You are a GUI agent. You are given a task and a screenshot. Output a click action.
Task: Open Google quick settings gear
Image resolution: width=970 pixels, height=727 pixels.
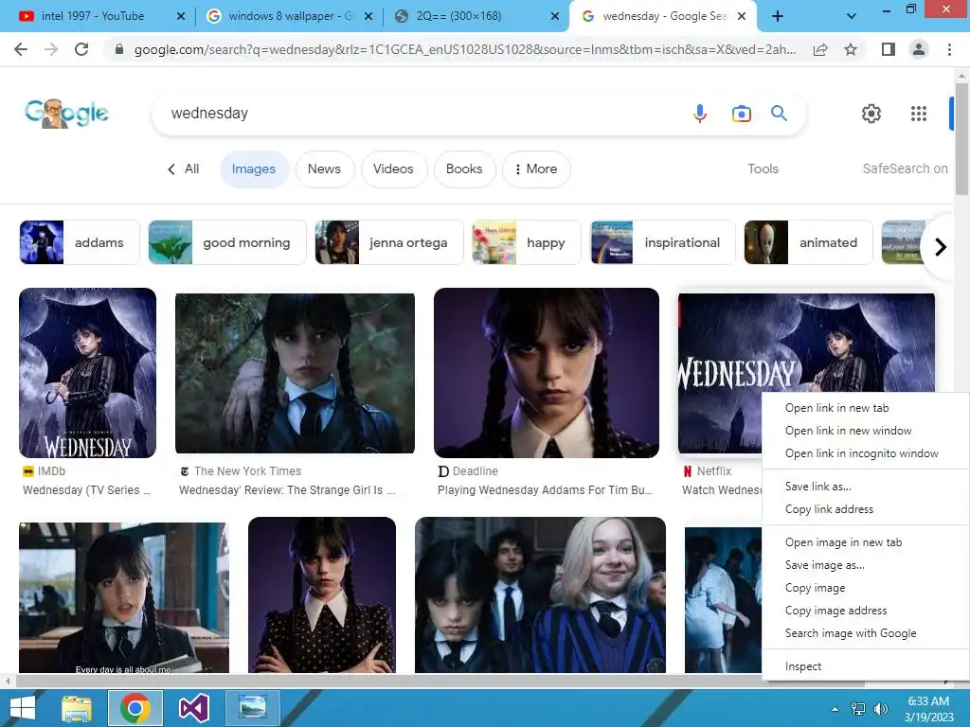(871, 114)
